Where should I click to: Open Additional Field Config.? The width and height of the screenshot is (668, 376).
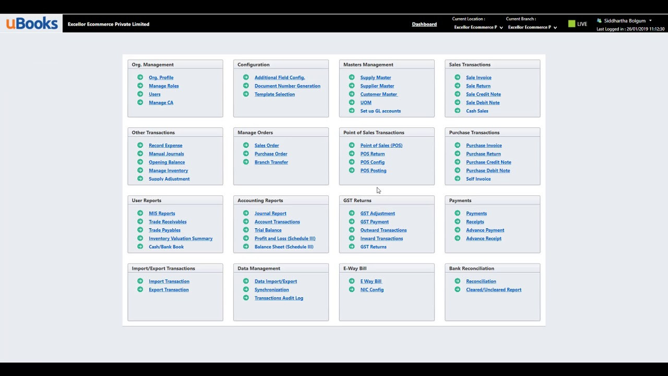point(280,77)
